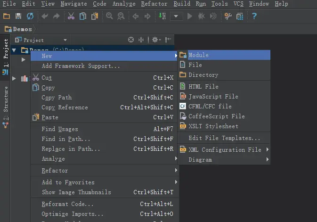Click the Forward navigation arrow
Image resolution: width=317 pixels, height=222 pixels.
[147, 16]
